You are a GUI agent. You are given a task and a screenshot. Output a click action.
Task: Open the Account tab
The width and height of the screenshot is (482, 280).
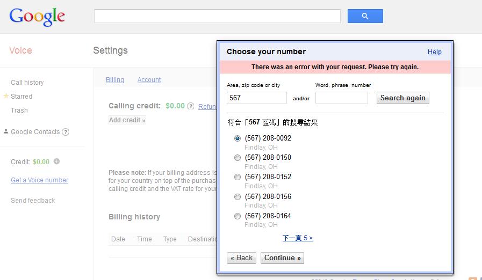pos(149,80)
